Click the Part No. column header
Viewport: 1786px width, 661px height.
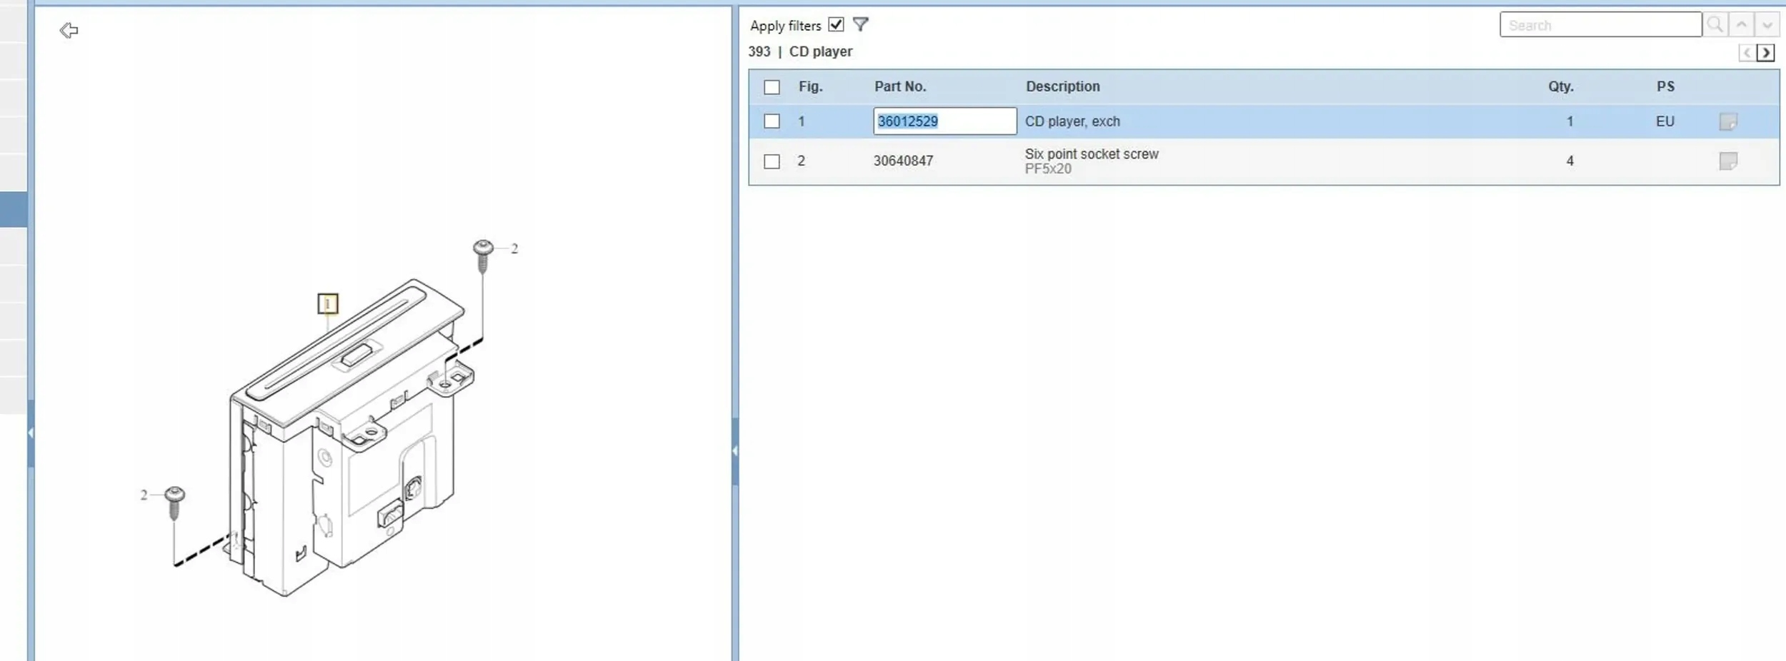(x=900, y=86)
